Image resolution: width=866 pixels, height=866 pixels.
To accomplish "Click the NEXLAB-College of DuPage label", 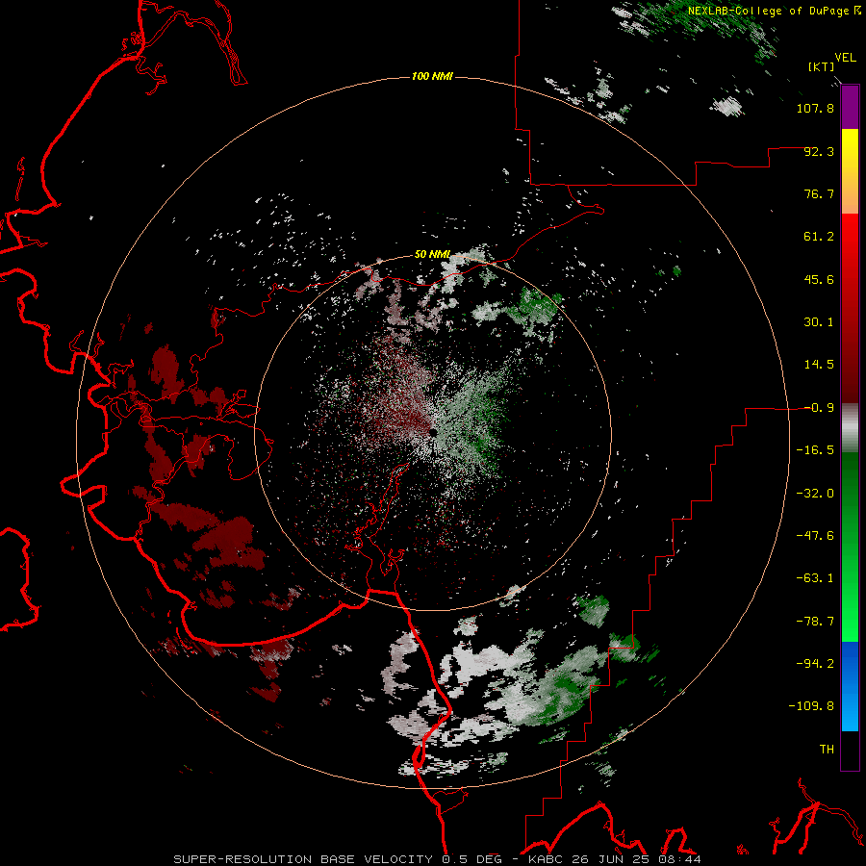I will (x=769, y=11).
